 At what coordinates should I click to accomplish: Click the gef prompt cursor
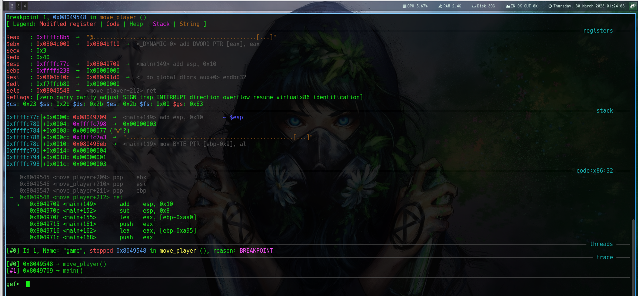28,284
